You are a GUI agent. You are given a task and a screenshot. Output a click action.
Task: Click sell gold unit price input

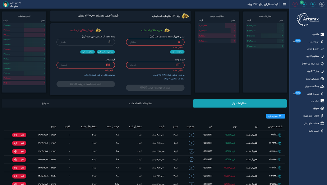pos(86,65)
